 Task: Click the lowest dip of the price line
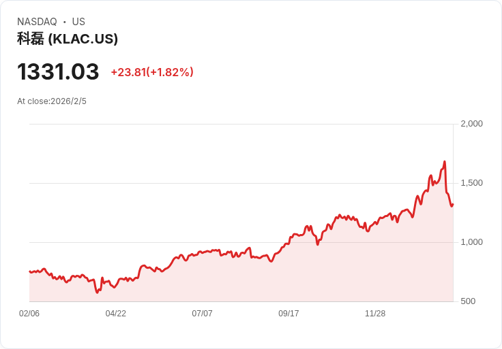tap(98, 293)
